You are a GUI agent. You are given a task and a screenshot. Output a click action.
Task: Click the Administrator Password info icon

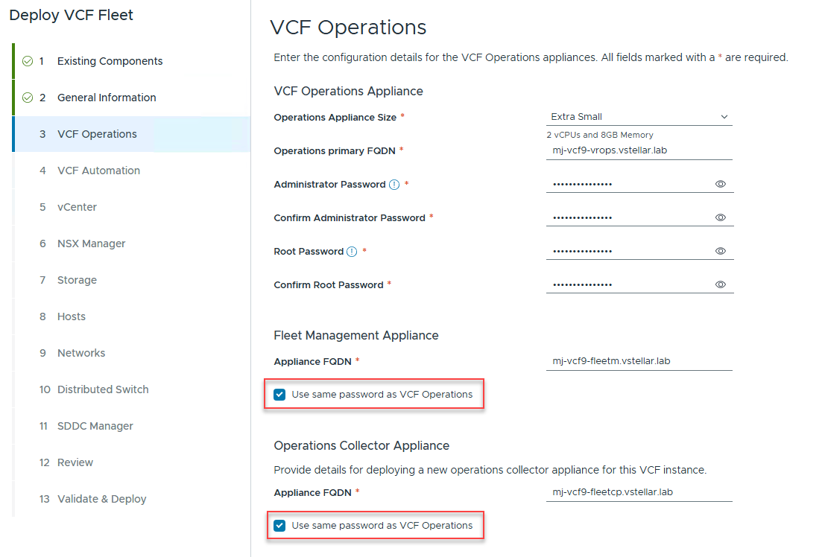point(394,185)
